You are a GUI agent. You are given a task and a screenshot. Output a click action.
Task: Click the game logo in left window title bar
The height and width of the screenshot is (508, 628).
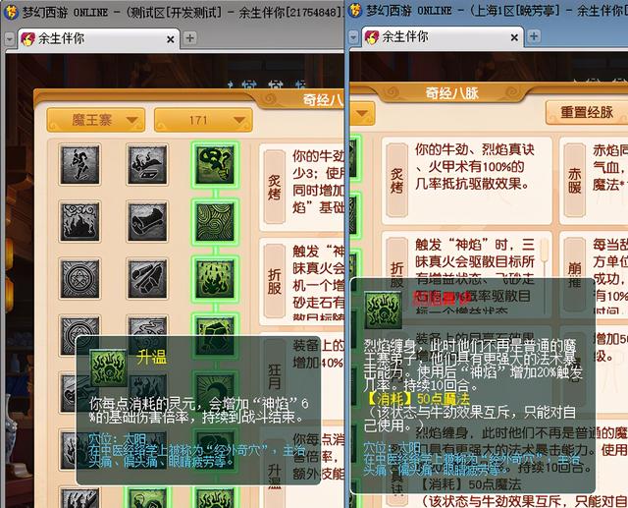coord(11,12)
